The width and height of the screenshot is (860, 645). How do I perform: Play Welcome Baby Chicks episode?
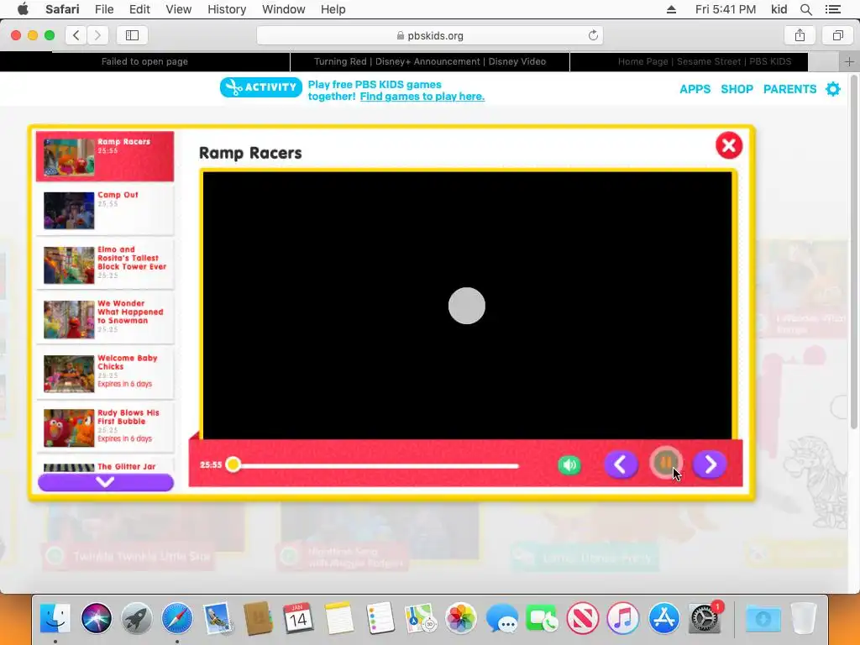(x=105, y=374)
